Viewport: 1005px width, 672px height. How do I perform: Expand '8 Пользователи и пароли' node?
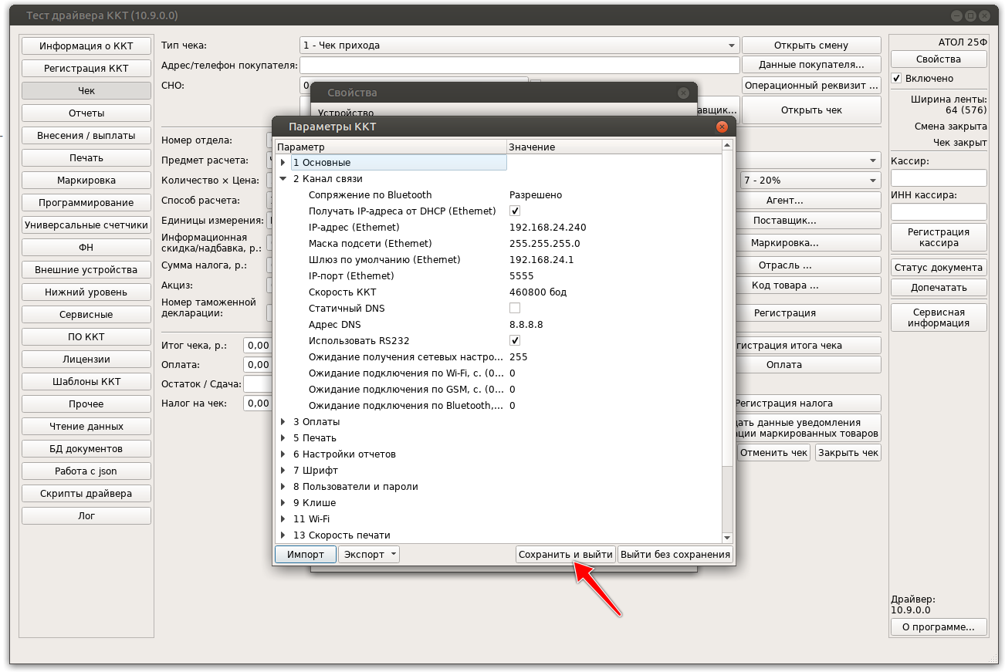pos(283,487)
